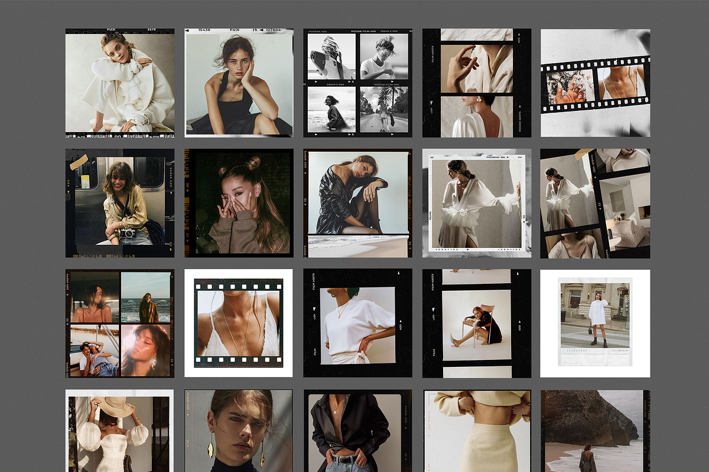Select the woman in white coat thumbnail
The height and width of the screenshot is (472, 709).
coord(120,83)
